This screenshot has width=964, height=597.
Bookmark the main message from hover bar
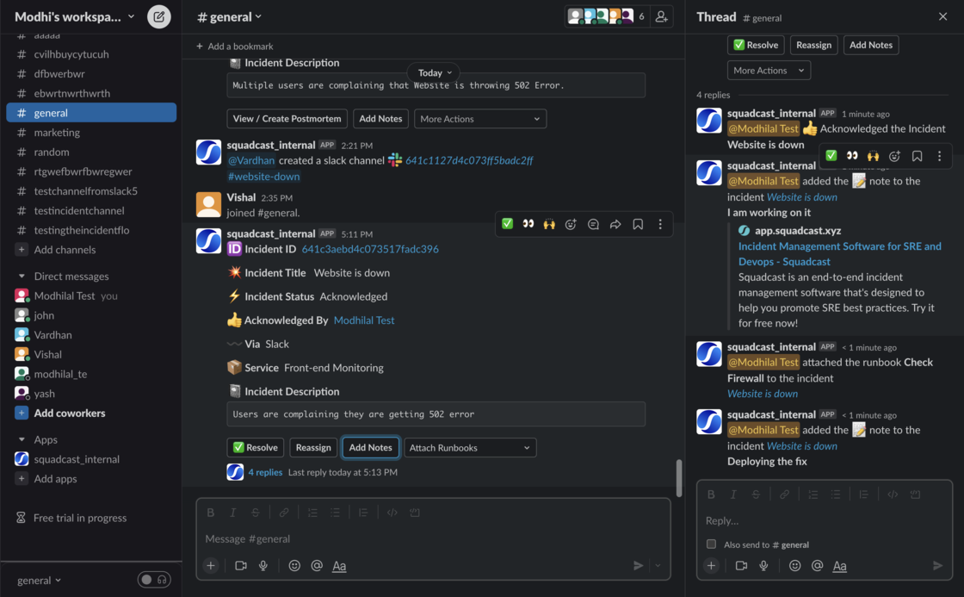(638, 224)
